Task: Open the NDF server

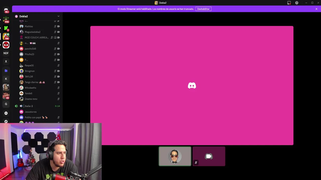Action: coord(6,53)
